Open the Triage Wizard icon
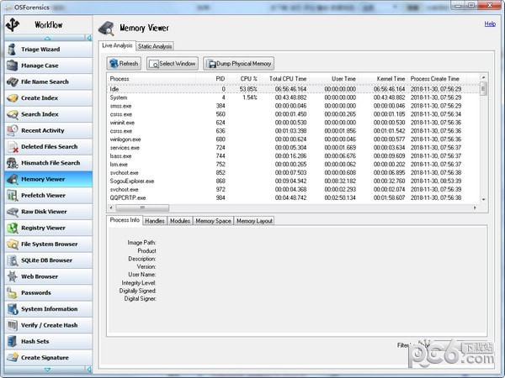This screenshot has width=505, height=378. click(x=13, y=50)
